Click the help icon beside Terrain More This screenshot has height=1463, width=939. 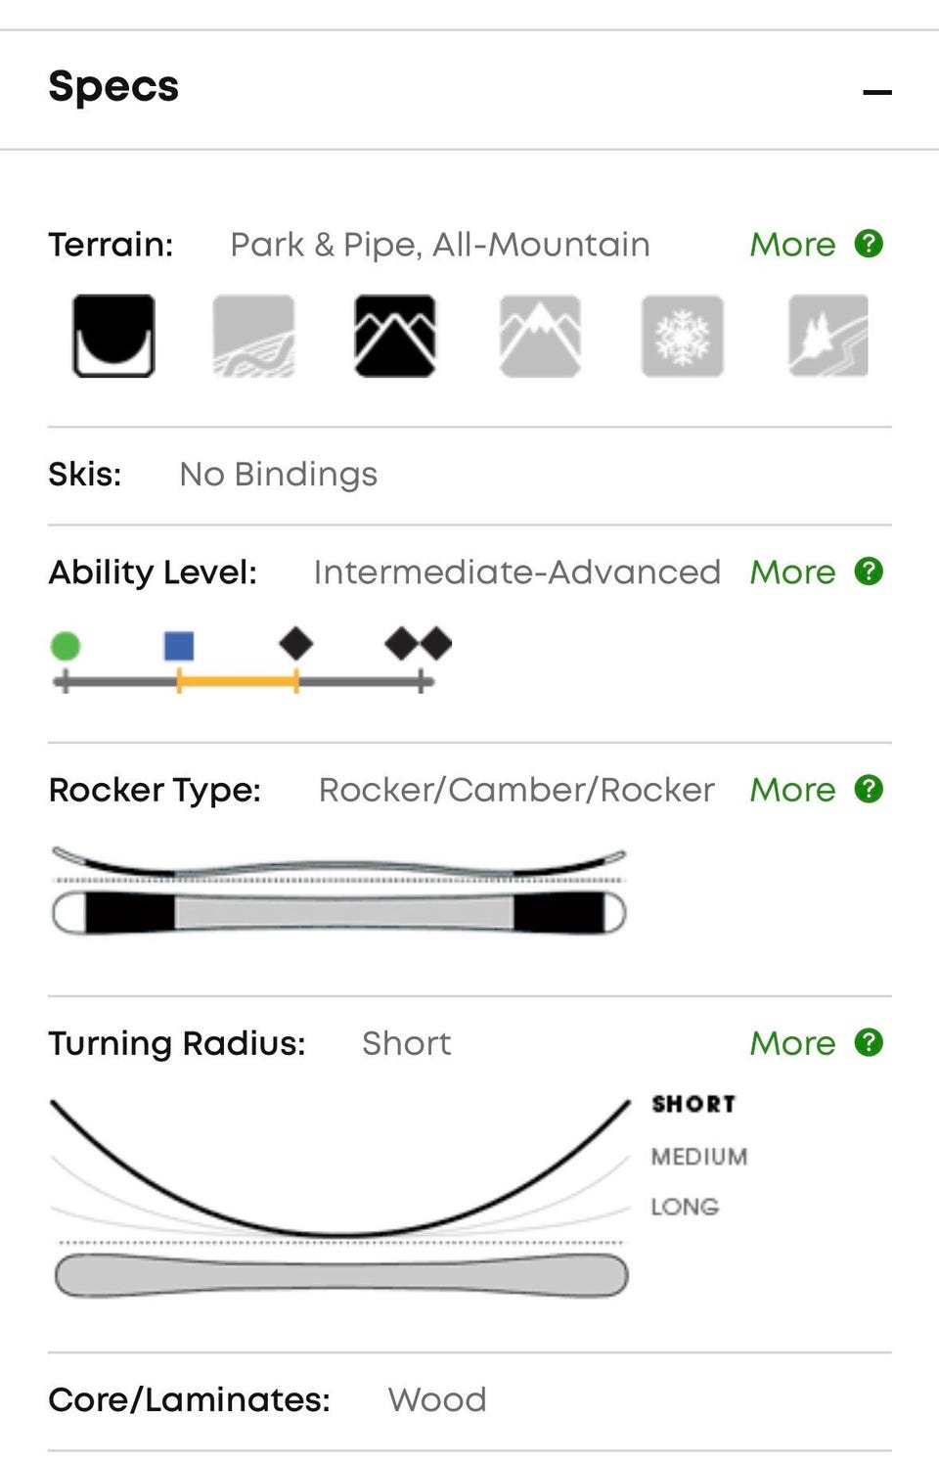click(869, 243)
